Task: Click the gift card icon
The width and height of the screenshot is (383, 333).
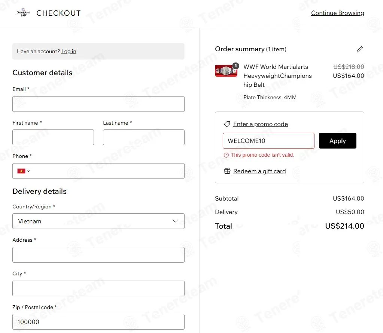Action: point(227,171)
